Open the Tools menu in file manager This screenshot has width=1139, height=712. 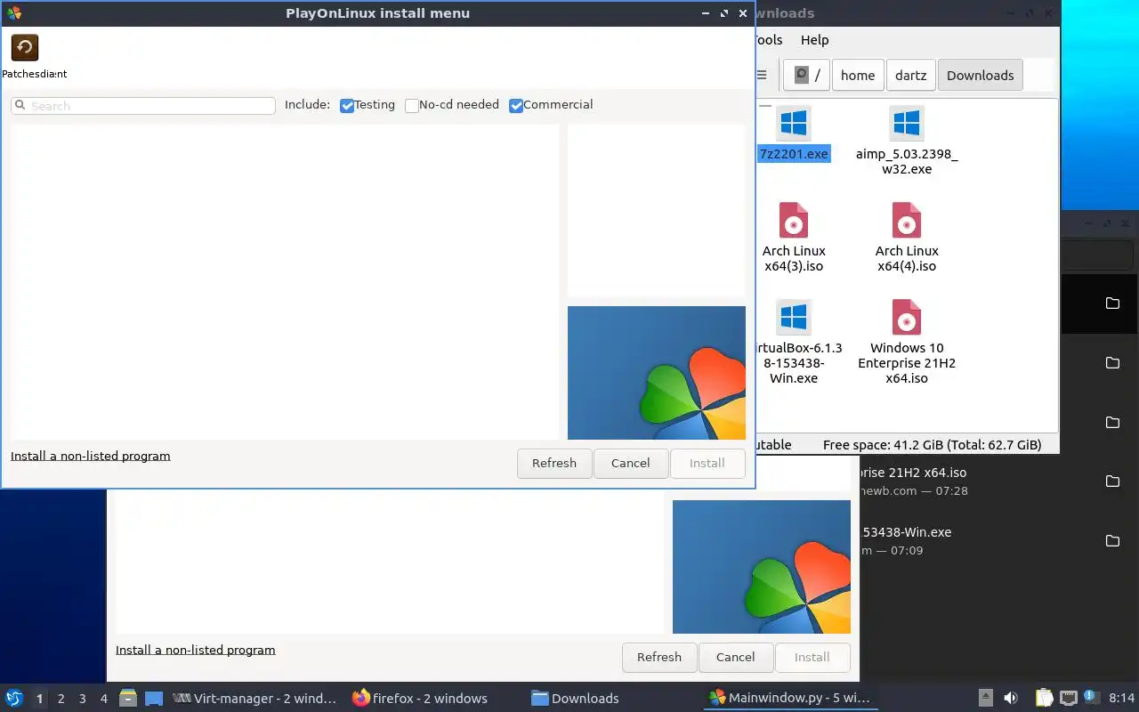[x=768, y=40]
